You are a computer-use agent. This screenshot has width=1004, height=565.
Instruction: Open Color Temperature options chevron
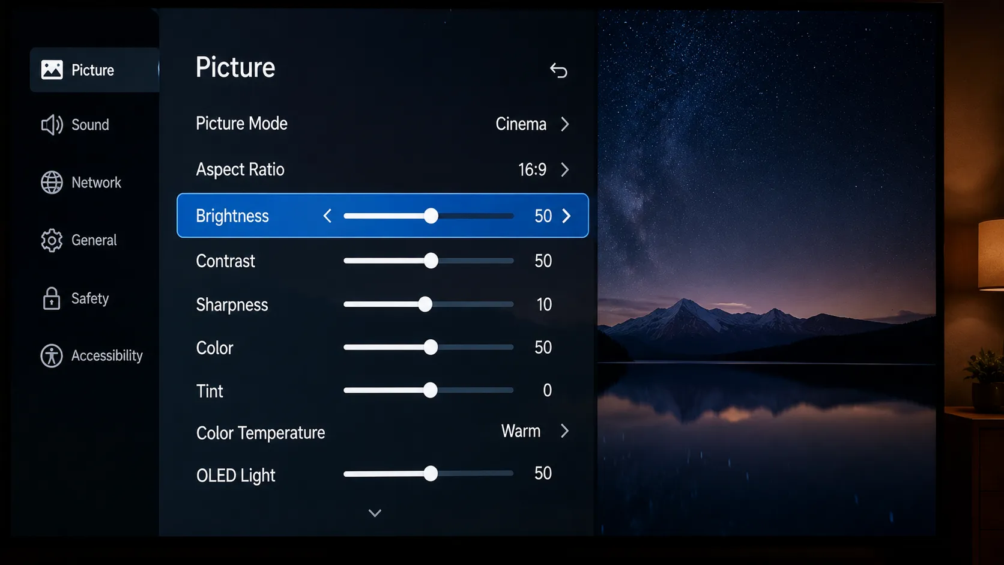(x=564, y=431)
